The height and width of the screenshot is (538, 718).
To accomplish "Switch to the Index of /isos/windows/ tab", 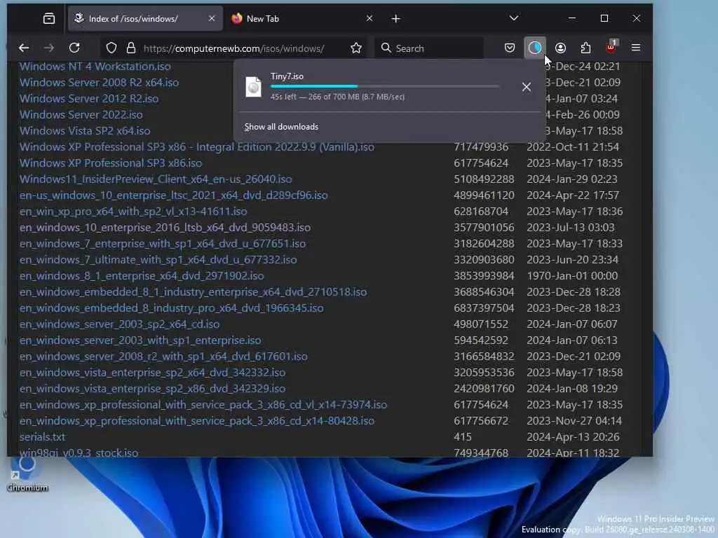I will click(x=145, y=19).
